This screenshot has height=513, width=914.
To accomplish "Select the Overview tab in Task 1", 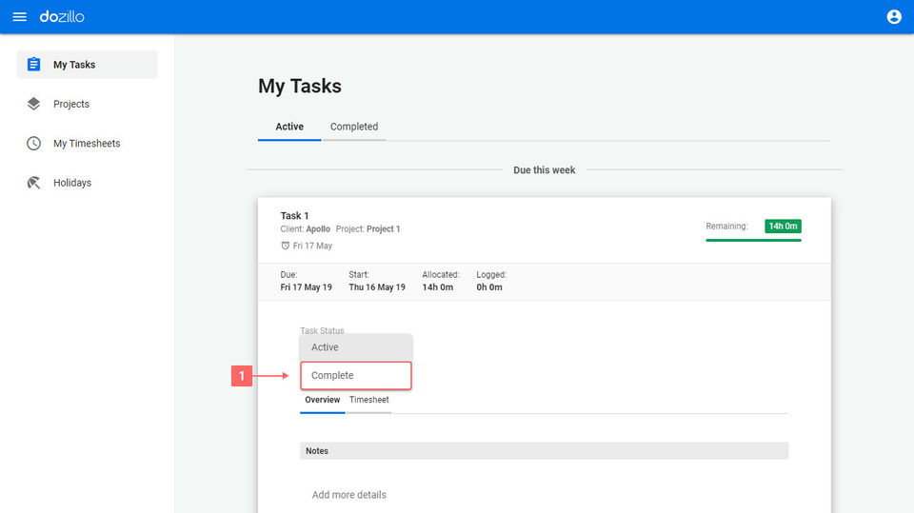I will click(x=322, y=400).
